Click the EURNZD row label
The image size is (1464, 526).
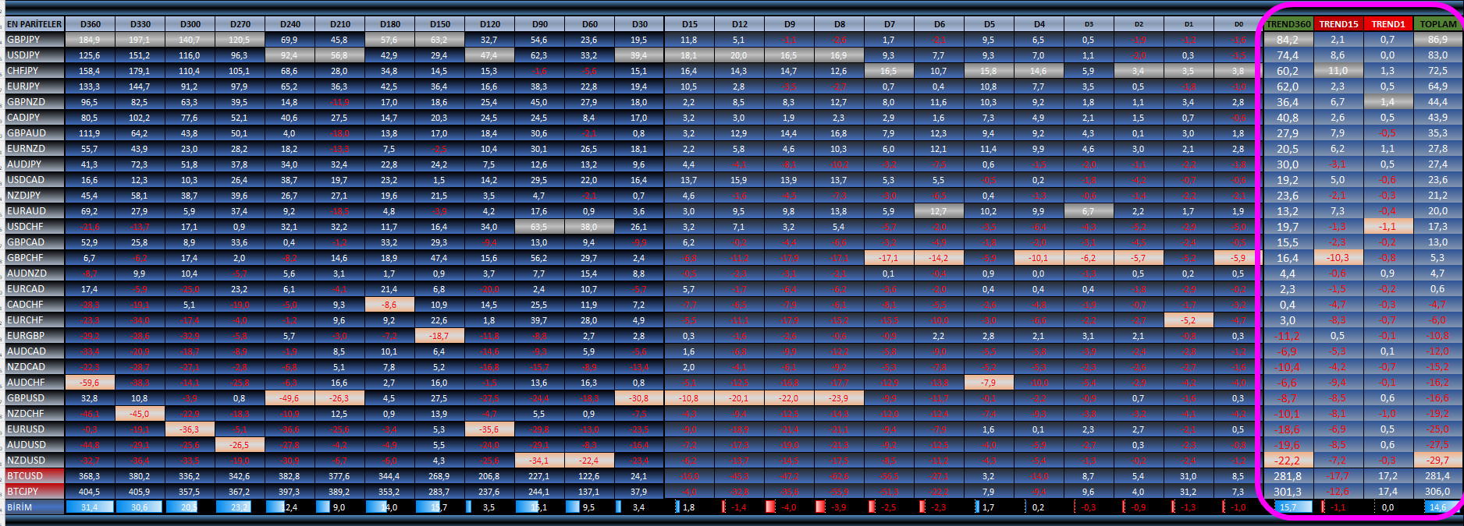coord(34,149)
